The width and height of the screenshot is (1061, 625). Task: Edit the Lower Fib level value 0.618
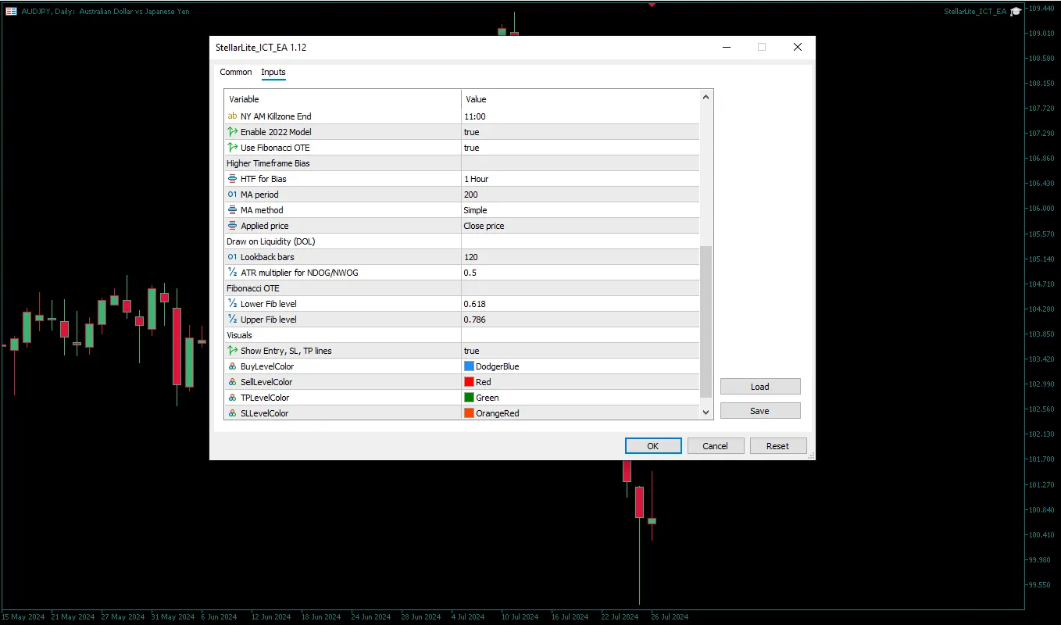pos(581,304)
